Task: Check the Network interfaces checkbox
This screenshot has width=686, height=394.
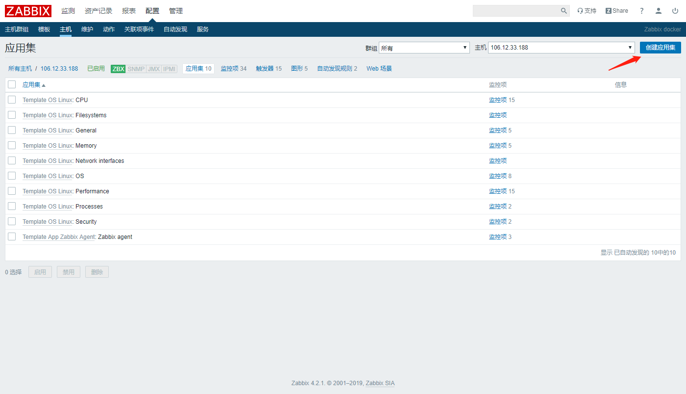Action: click(12, 160)
